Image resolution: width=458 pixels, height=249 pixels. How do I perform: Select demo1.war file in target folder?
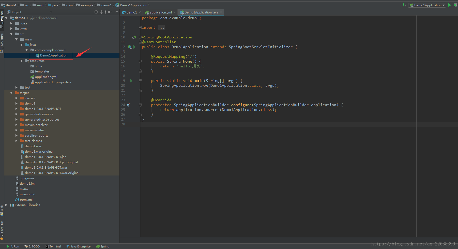coord(31,146)
